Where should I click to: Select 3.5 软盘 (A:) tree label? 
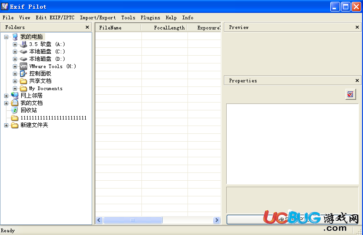click(47, 44)
